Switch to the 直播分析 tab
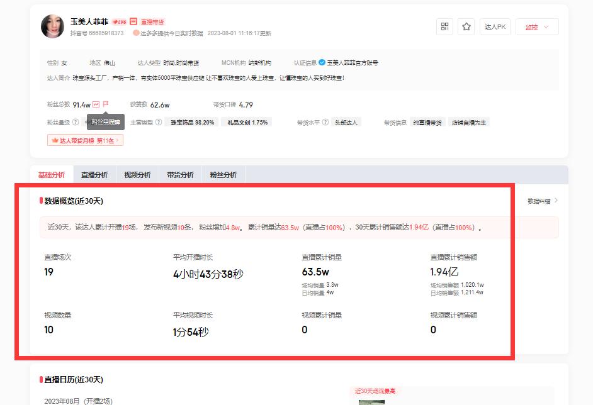This screenshot has height=405, width=593. coord(94,174)
